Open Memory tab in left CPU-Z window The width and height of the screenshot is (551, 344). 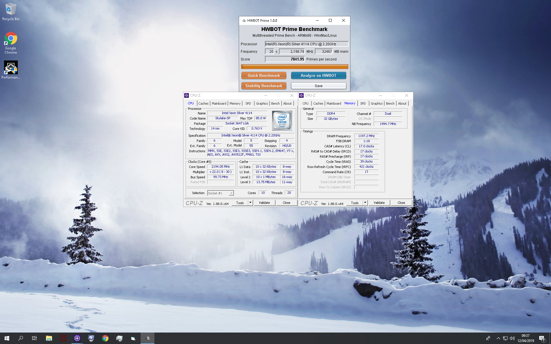[x=235, y=103]
